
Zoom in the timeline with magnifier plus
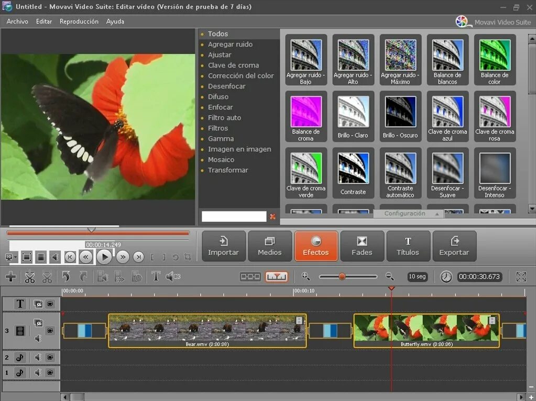click(x=305, y=276)
